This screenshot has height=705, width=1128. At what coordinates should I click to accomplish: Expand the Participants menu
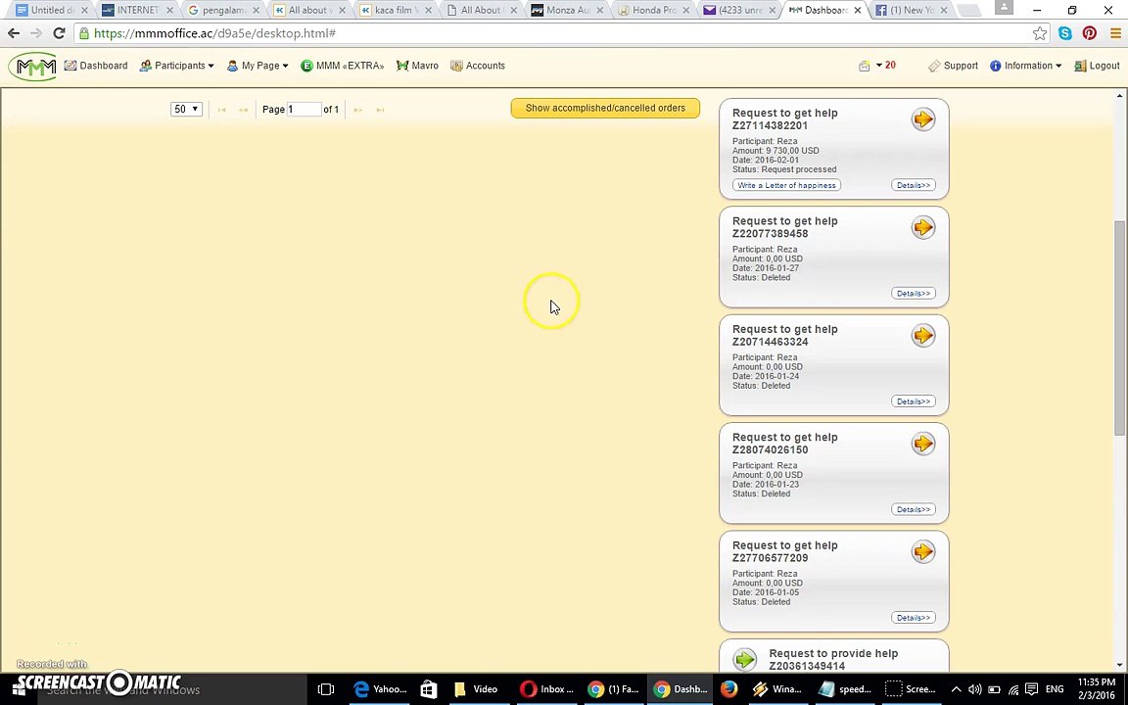point(176,66)
